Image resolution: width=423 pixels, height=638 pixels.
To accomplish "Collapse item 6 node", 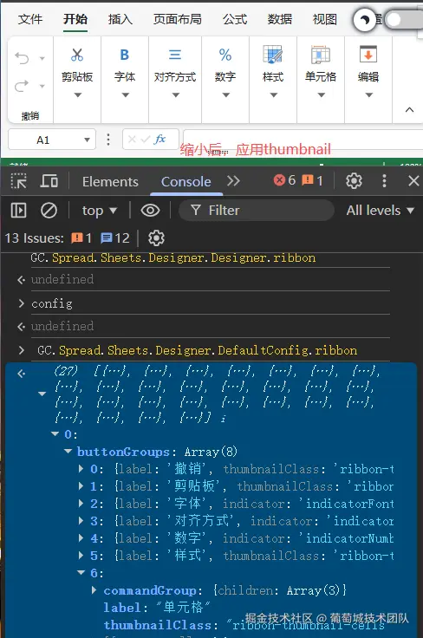I will (x=81, y=572).
